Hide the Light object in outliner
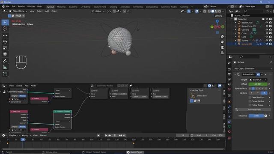The height and width of the screenshot is (154, 274). pyautogui.click(x=267, y=37)
